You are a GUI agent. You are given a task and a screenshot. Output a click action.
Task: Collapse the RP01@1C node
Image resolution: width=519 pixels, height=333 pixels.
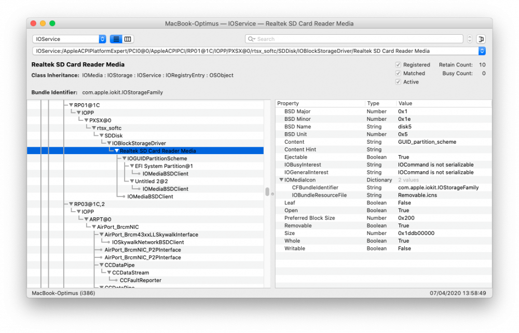(71, 105)
